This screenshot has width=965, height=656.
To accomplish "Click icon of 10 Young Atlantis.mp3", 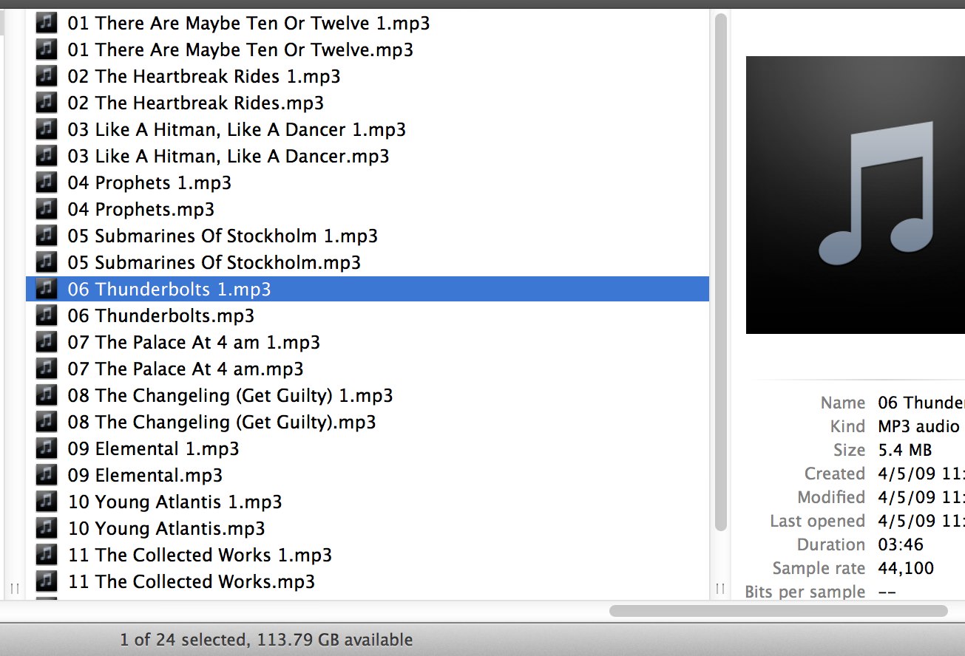I will 46,528.
